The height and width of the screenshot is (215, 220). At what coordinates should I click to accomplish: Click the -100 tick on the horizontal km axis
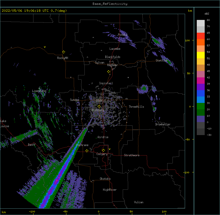(32, 212)
